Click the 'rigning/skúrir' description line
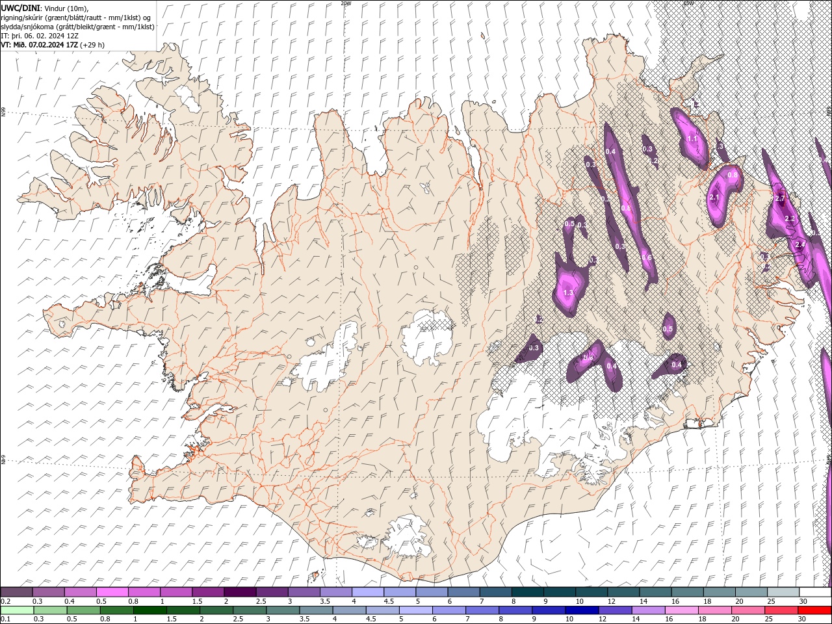The width and height of the screenshot is (832, 624). click(76, 18)
